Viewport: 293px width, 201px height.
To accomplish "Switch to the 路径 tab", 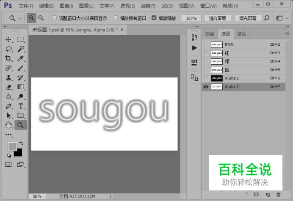I will tap(241, 34).
